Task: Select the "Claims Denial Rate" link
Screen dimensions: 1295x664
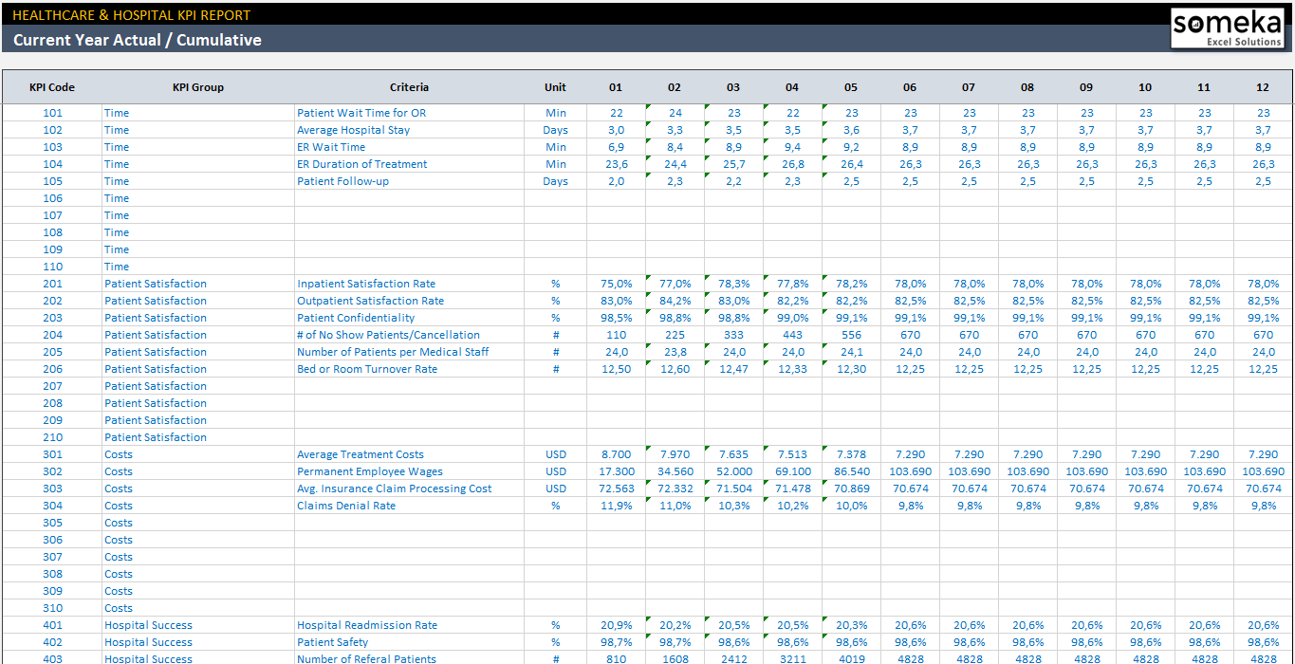Action: [x=345, y=505]
